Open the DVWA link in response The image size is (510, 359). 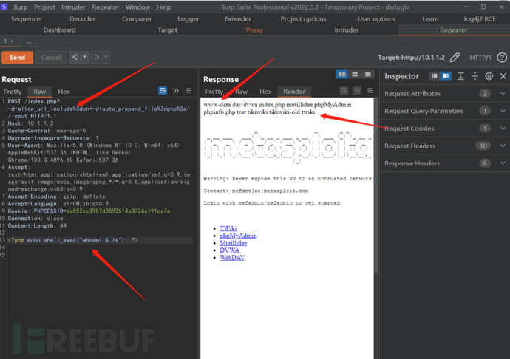(229, 250)
